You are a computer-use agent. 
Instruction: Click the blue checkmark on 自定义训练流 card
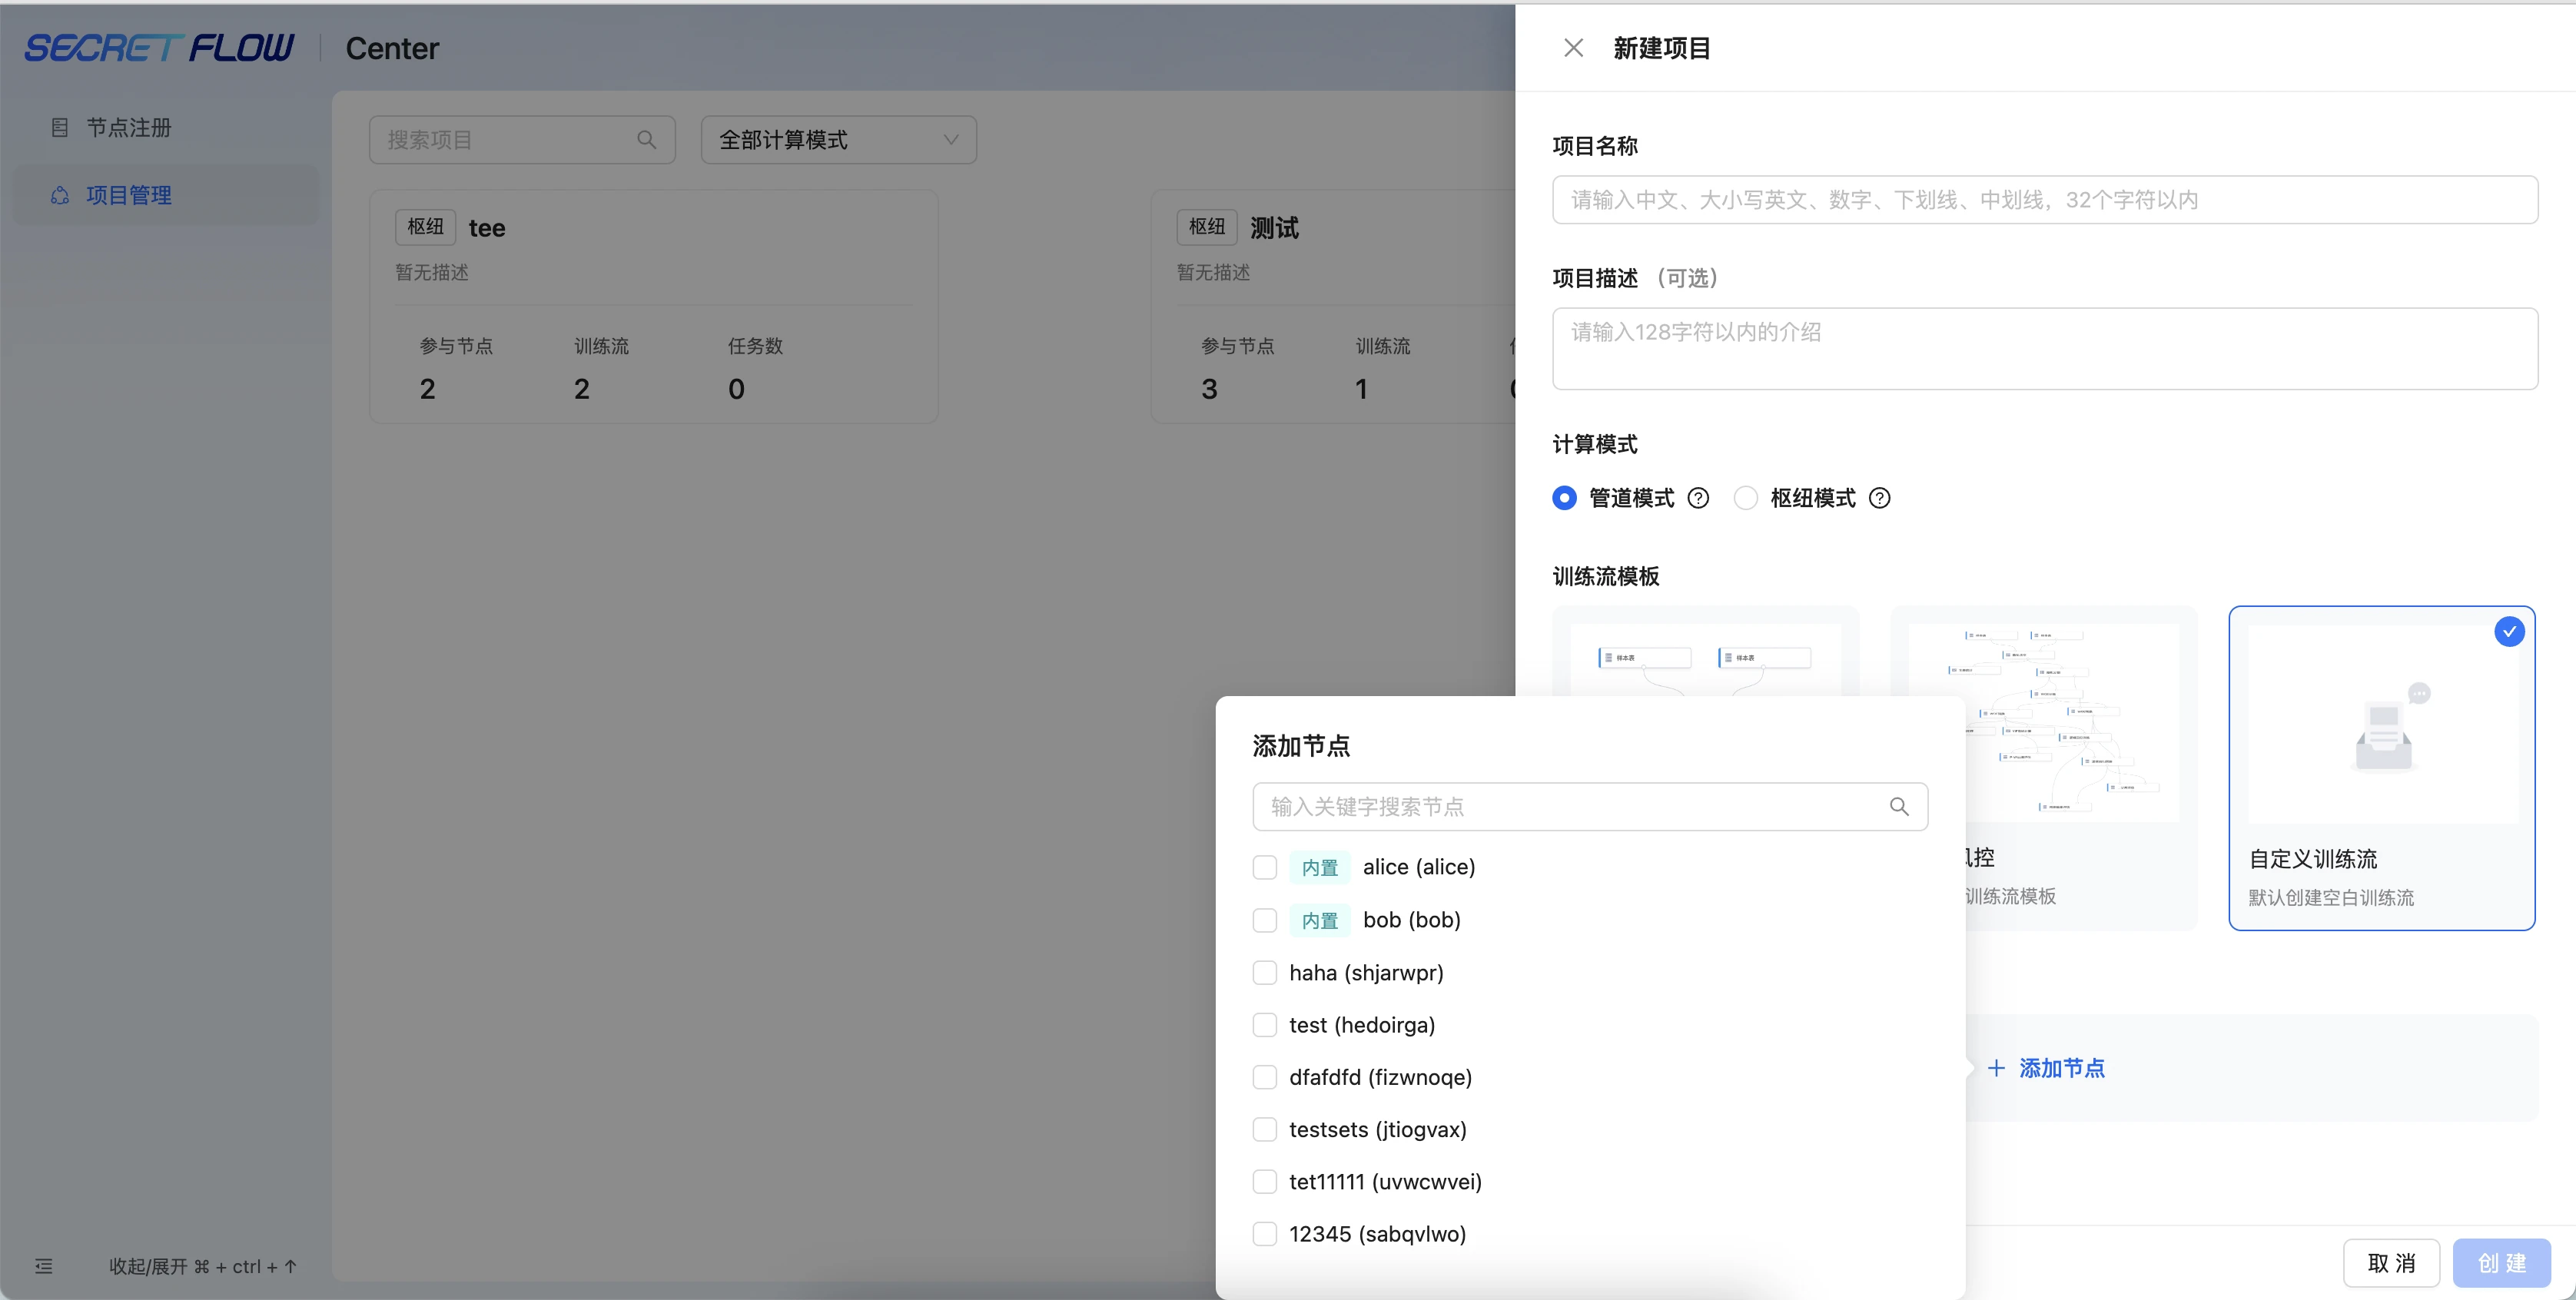(2509, 632)
